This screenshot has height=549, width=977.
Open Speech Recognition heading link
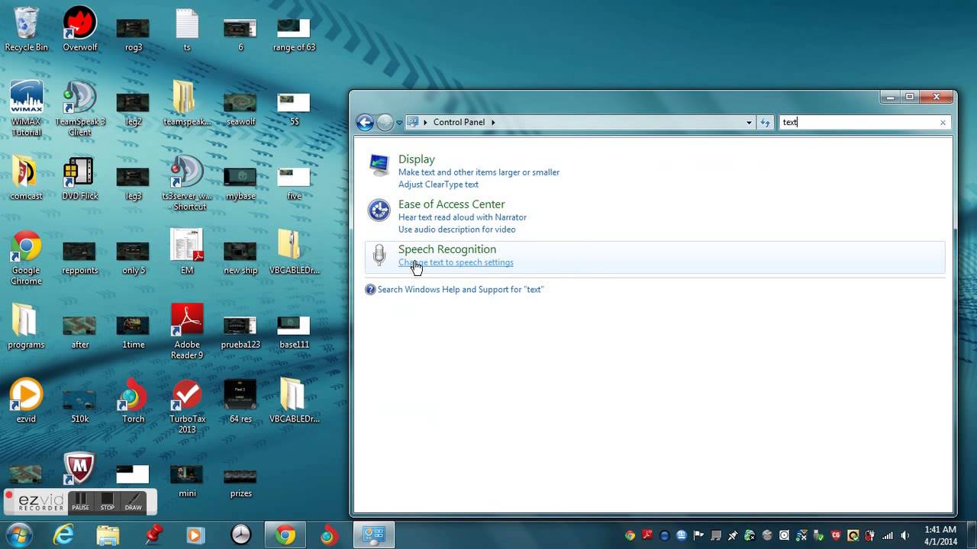click(447, 249)
